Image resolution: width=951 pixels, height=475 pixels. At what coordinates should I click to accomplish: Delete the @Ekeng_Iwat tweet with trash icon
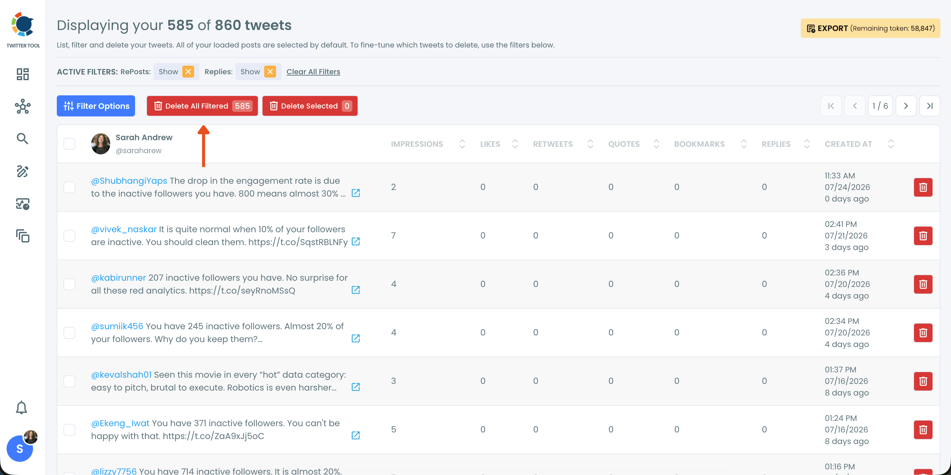(923, 429)
